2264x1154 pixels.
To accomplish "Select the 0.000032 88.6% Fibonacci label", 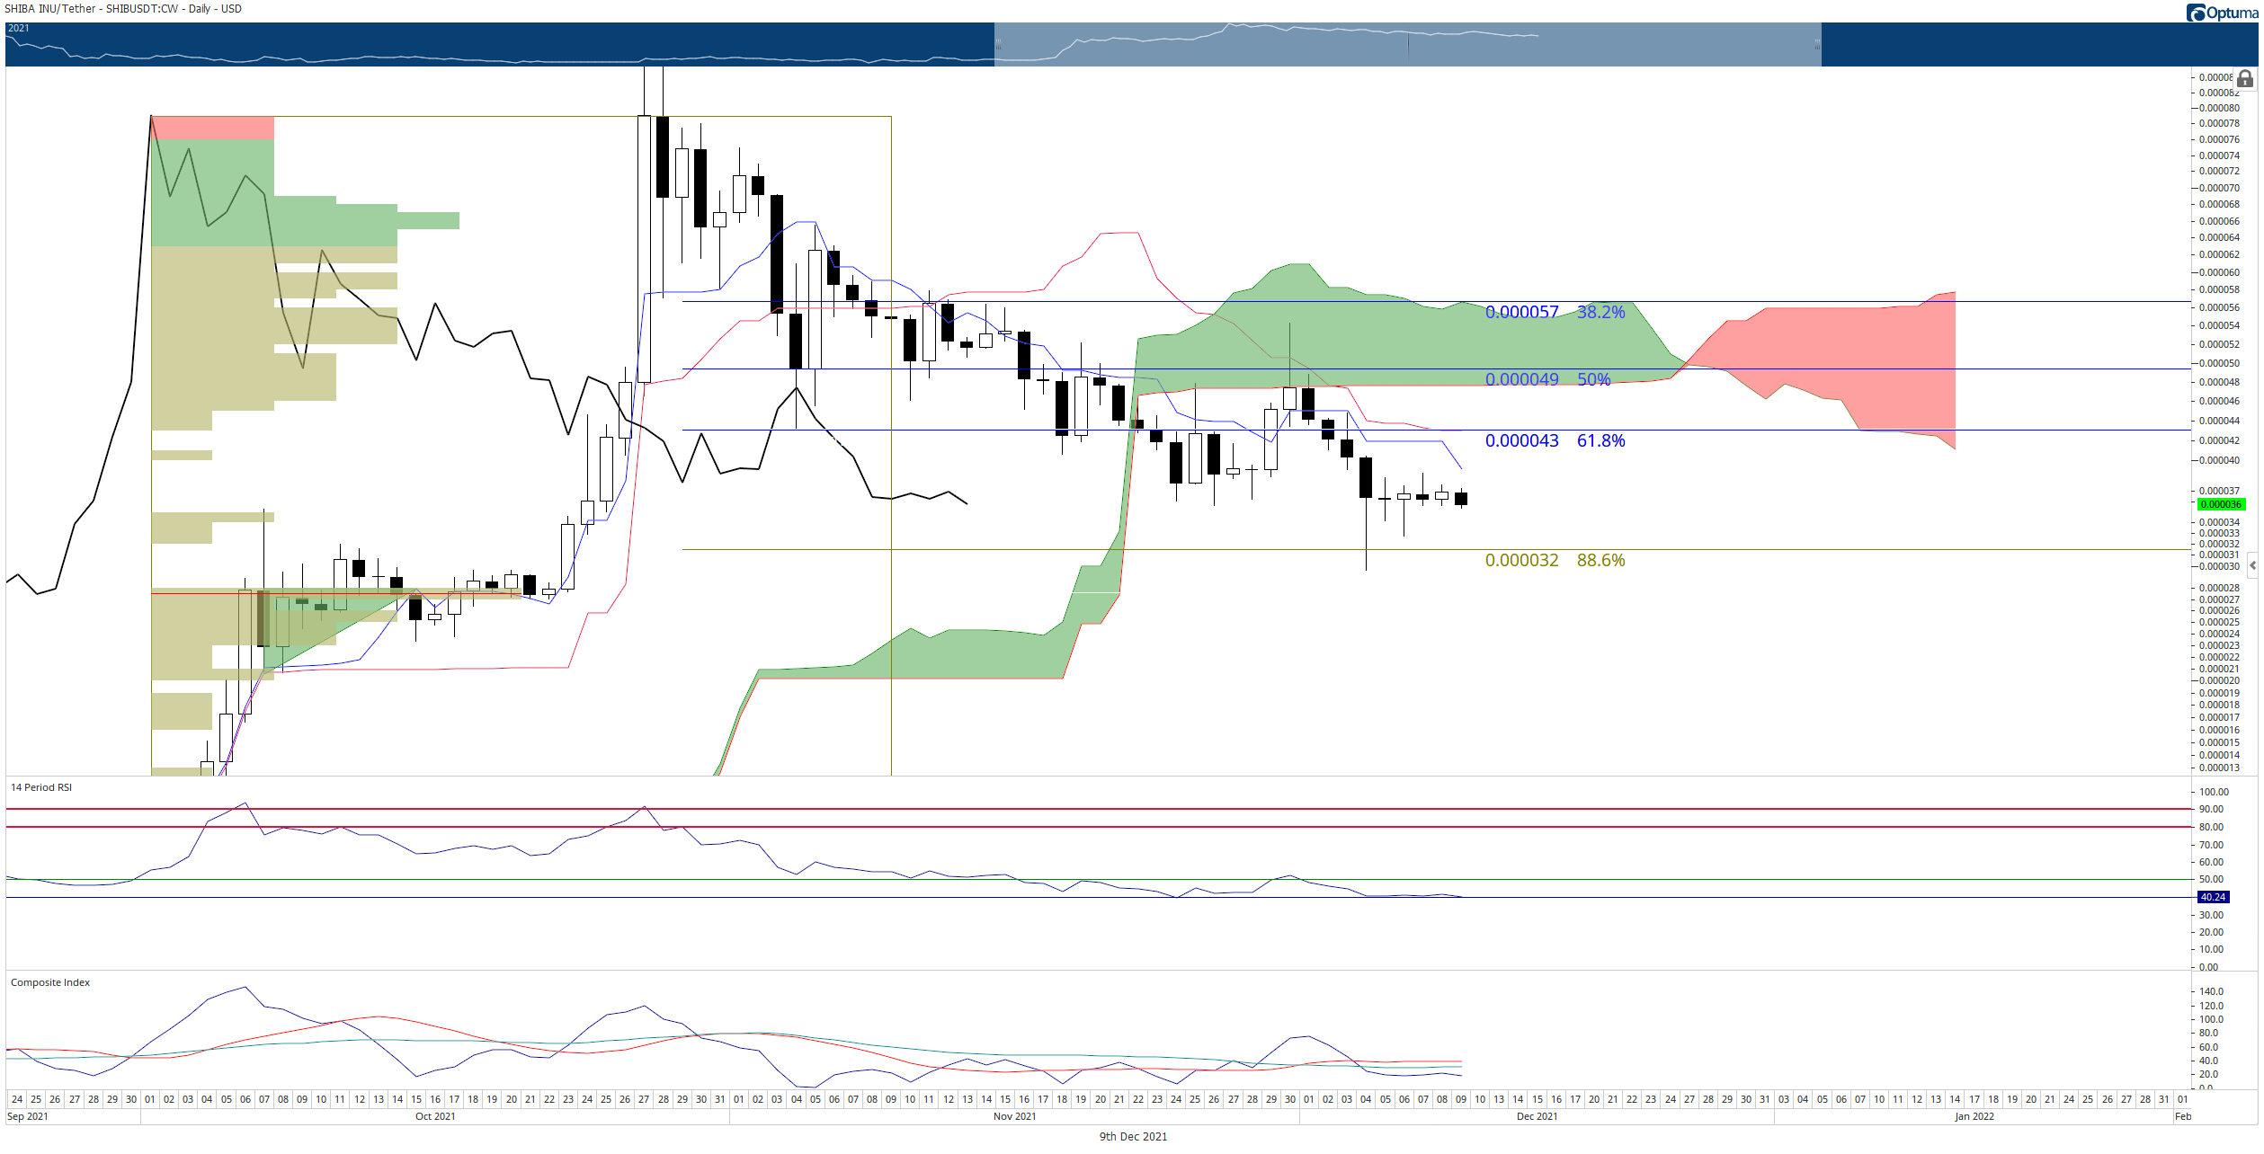I will [x=1555, y=560].
